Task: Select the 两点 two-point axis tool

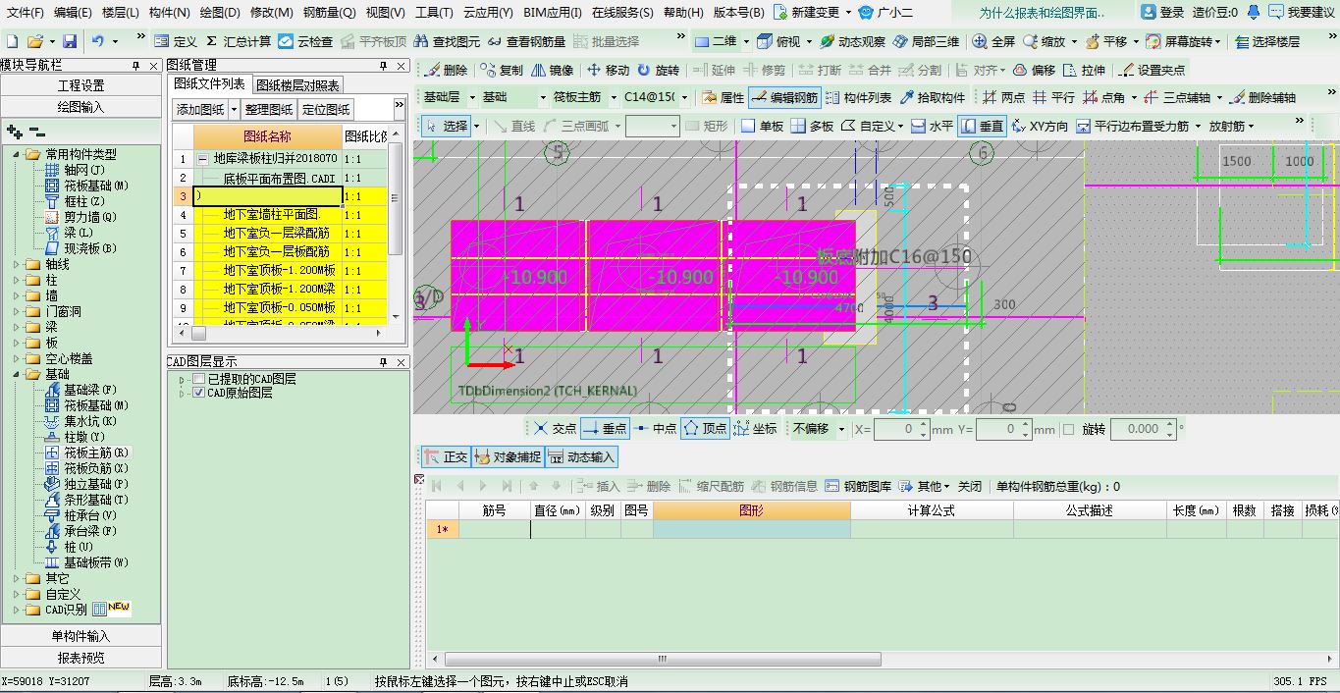Action: [1003, 97]
